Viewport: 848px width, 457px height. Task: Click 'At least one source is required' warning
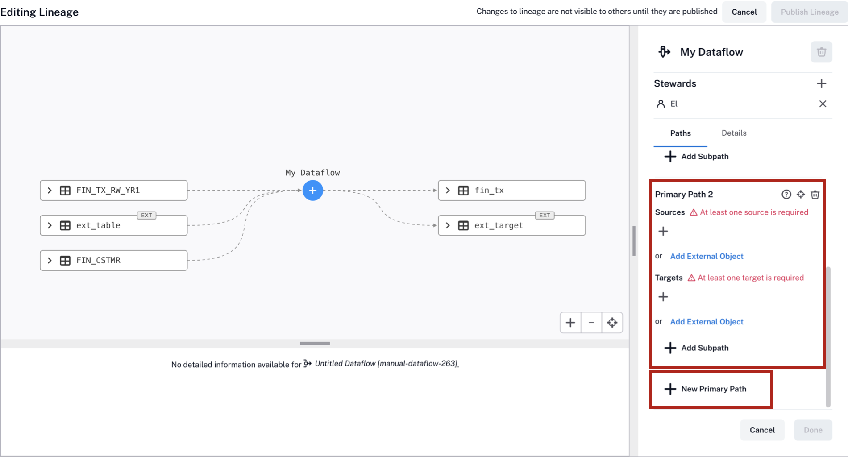[749, 212]
